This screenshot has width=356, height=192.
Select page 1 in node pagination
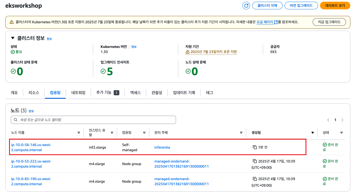point(335,120)
